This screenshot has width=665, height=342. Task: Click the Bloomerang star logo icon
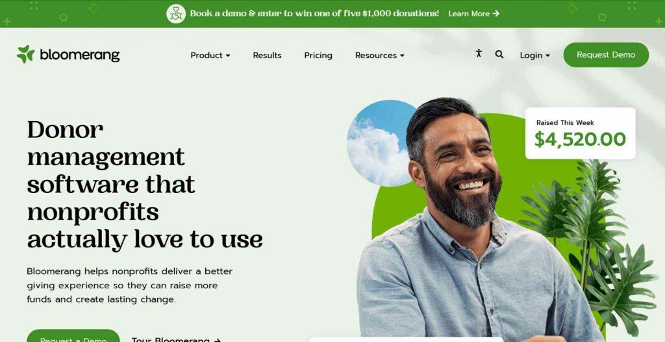[25, 54]
